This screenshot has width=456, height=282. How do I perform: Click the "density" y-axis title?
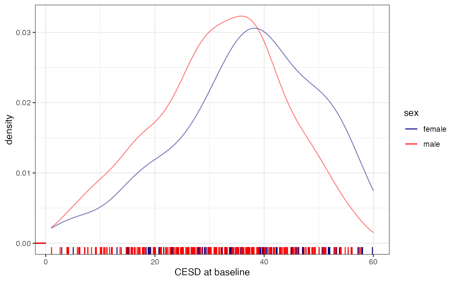click(x=9, y=129)
